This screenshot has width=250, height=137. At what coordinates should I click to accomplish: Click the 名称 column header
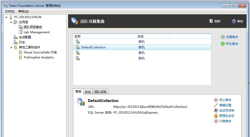pos(105,37)
